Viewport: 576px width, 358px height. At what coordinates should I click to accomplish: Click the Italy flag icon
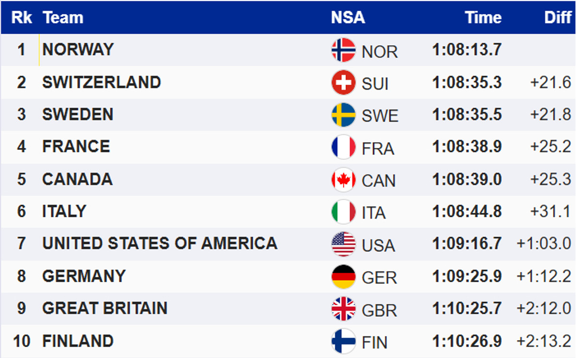(x=343, y=212)
